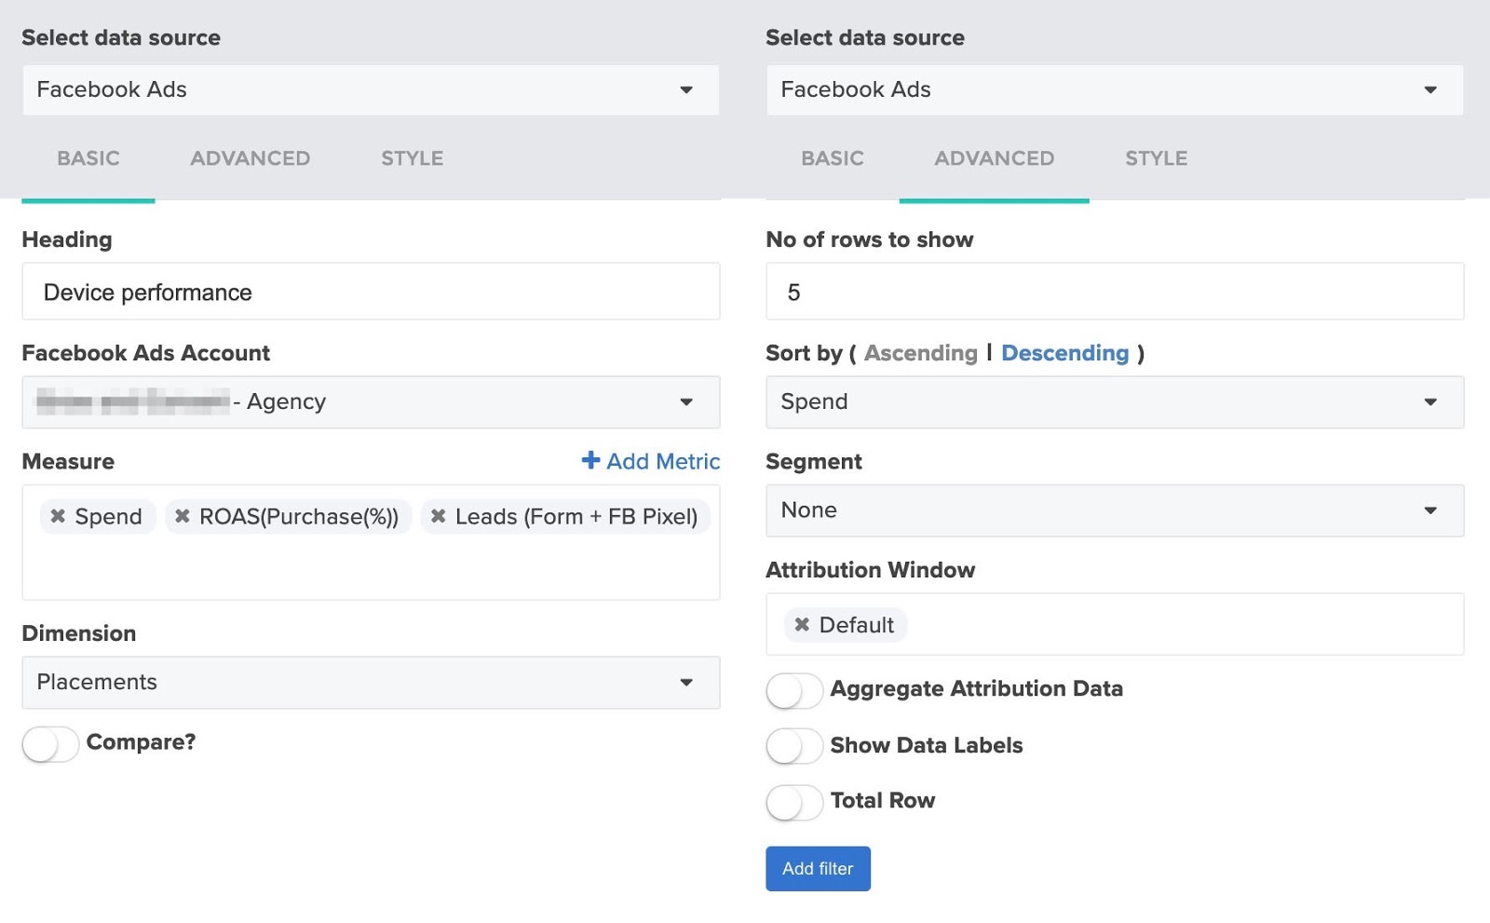Go to the right panel BASIC tab
The height and width of the screenshot is (923, 1490).
tap(833, 158)
